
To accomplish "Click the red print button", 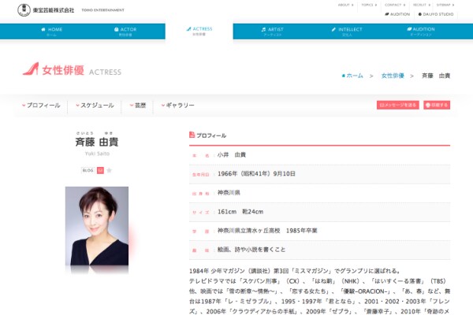I will coord(437,105).
